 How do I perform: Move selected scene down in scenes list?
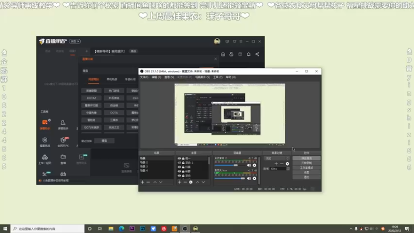(x=160, y=182)
